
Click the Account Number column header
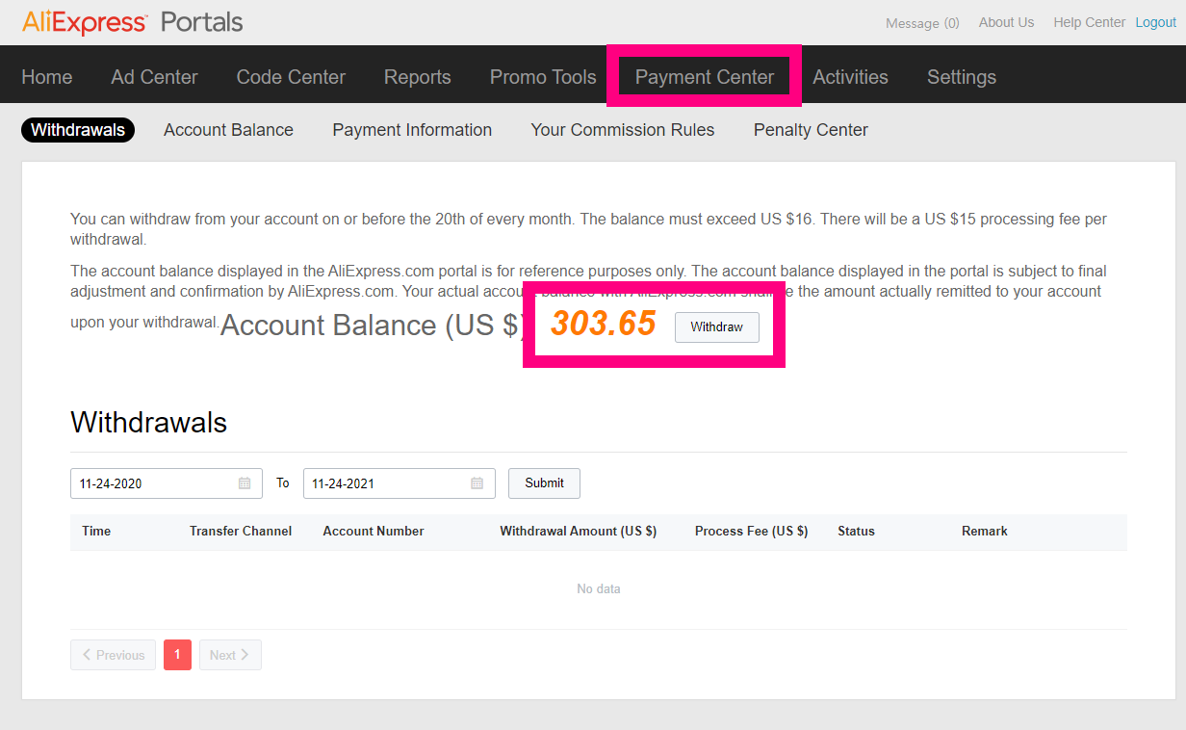(x=374, y=531)
